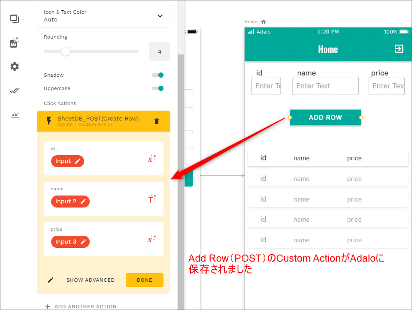Toggle the Shadow switch
The image size is (412, 310).
click(158, 75)
